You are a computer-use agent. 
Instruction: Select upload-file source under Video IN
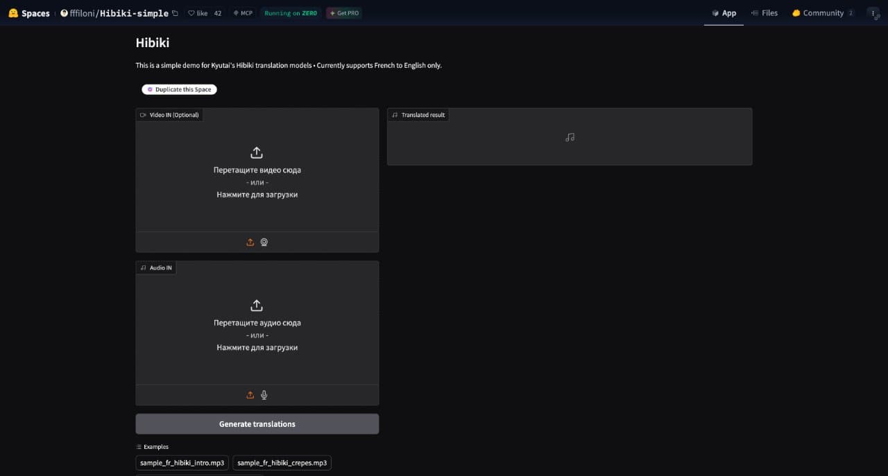pyautogui.click(x=250, y=243)
